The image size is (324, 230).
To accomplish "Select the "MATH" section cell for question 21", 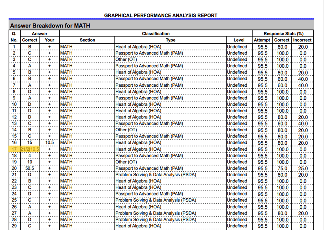I will pos(66,175).
